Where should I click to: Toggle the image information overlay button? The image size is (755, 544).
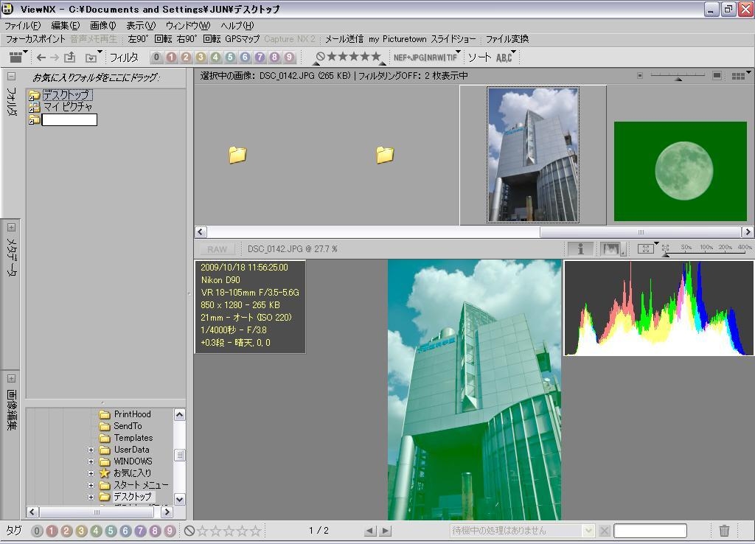click(x=580, y=249)
